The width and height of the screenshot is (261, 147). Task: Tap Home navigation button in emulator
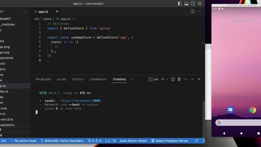[241, 134]
